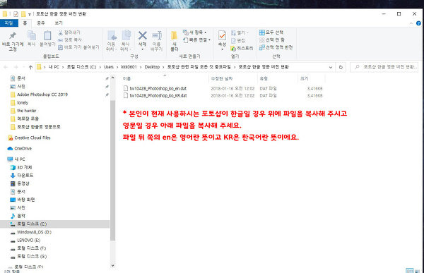The height and width of the screenshot is (273, 424).
Task: Click 로컬 디스크 (C:) in address breadcrumb
Action: 81,67
